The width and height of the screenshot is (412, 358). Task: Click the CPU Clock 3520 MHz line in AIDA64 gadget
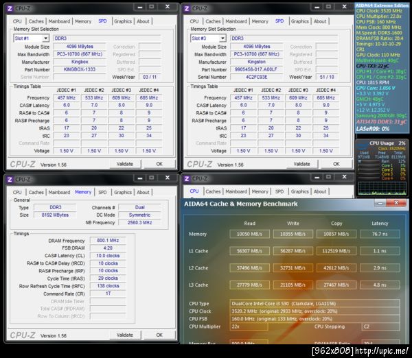pyautogui.click(x=379, y=11)
